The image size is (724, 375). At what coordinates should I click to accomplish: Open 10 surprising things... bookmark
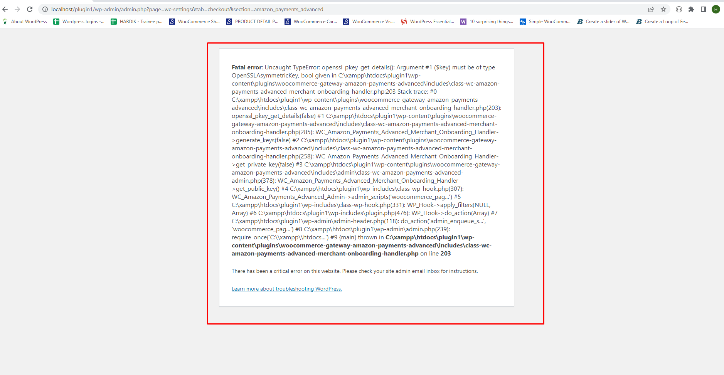click(x=487, y=22)
